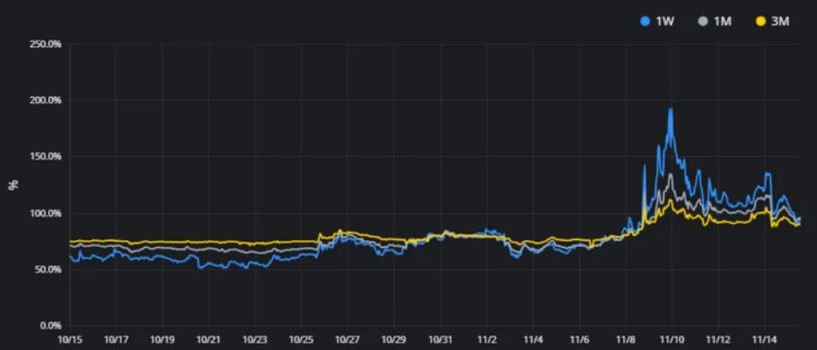Click the 11/14 date label

[765, 339]
